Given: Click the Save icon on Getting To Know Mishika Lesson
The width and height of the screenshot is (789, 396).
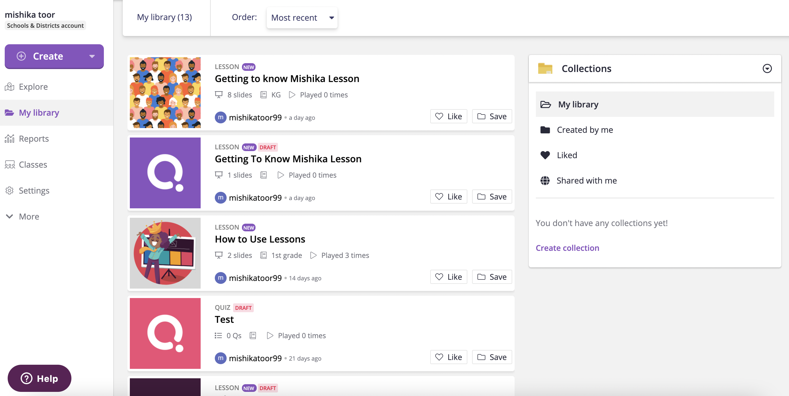Looking at the screenshot, I should [492, 197].
